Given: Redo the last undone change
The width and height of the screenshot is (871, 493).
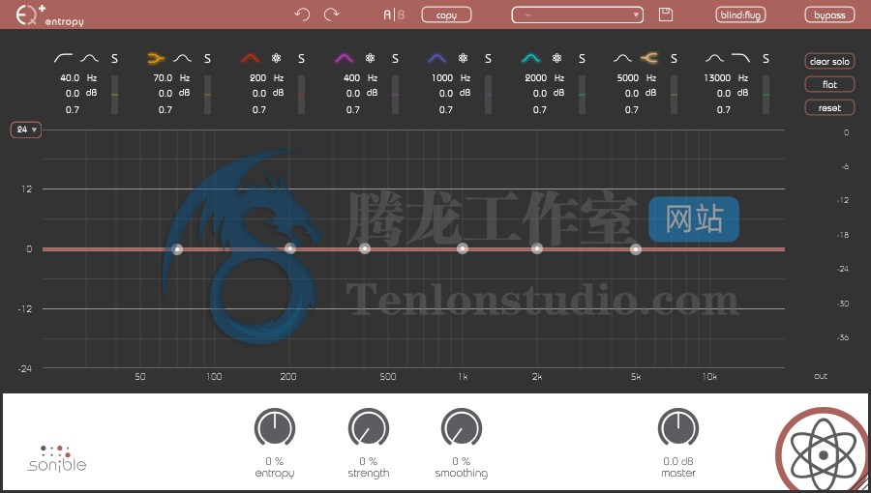Looking at the screenshot, I should [332, 14].
